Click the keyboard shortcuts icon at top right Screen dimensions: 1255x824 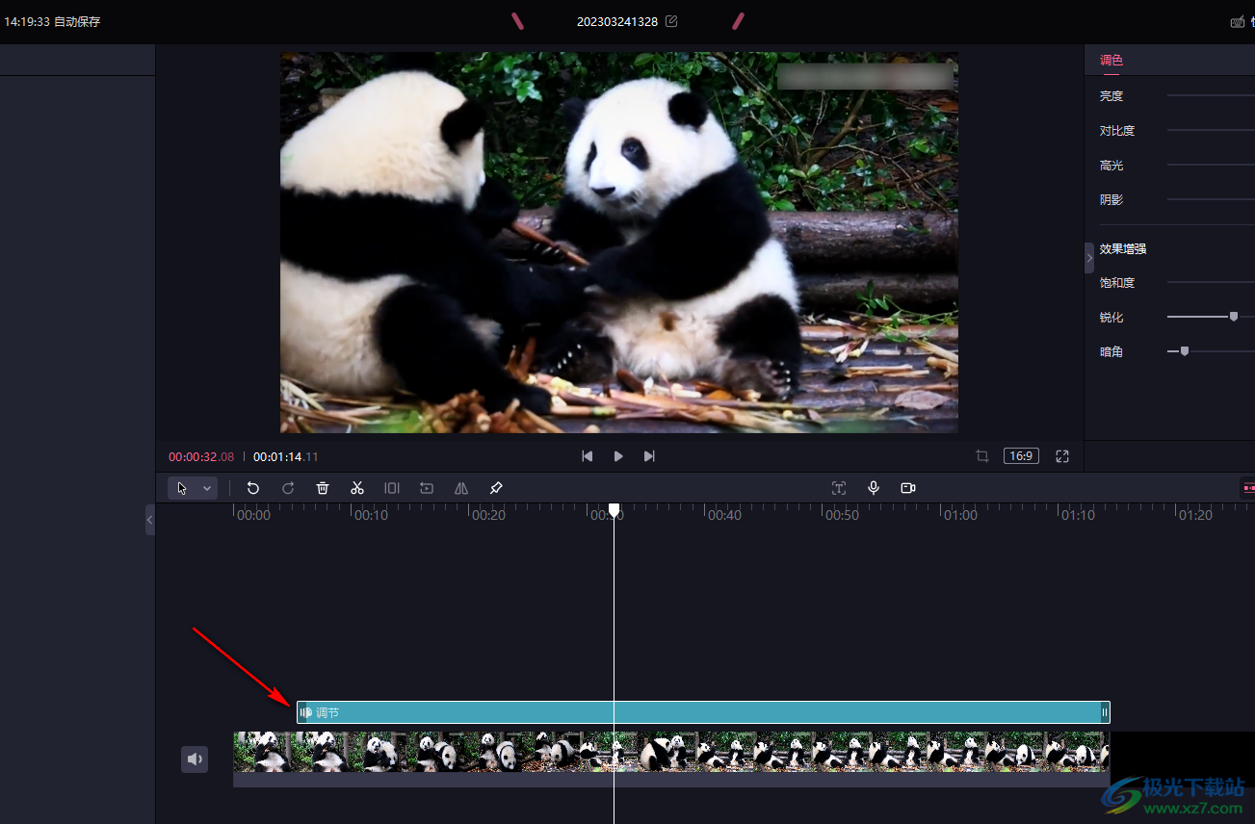click(x=1238, y=21)
